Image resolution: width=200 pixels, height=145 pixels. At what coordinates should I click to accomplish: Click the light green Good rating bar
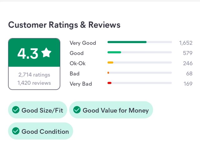(x=140, y=52)
